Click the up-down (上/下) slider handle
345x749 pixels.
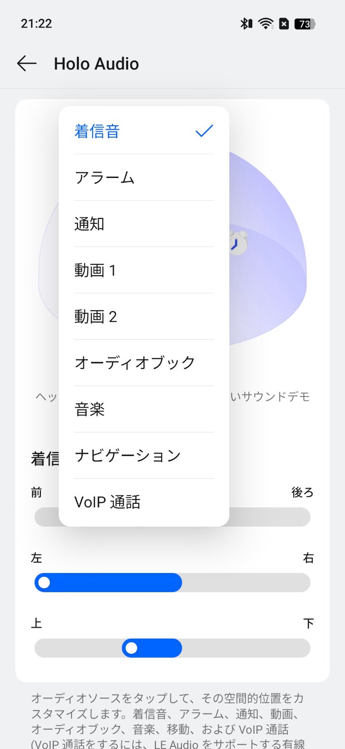coord(131,648)
